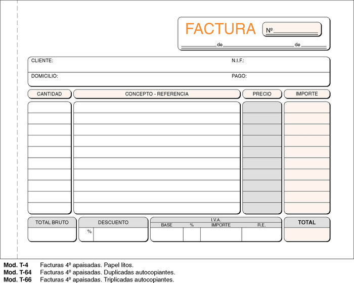Screen dimensions: 354x283
Task: Click the CANTIDAD column header
Action: (50, 94)
